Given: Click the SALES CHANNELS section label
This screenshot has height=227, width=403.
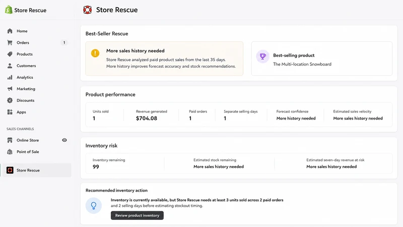Looking at the screenshot, I should tap(20, 129).
